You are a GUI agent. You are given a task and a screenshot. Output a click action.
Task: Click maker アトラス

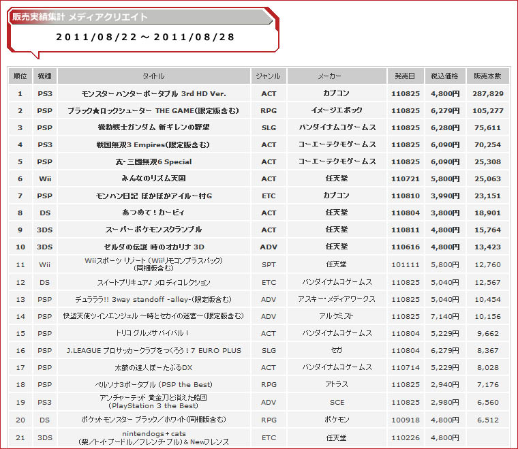point(337,384)
